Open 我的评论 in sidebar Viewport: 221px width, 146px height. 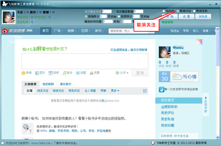point(167,113)
